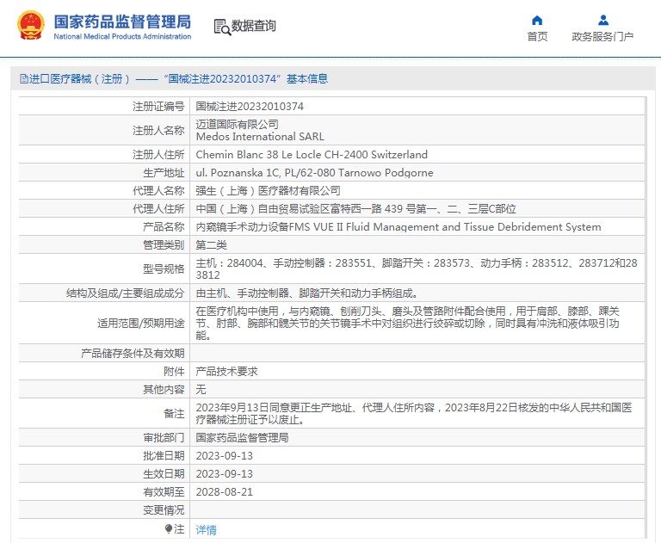The width and height of the screenshot is (661, 543).
Task: Click Medos International SARL text
Action: tap(260, 137)
